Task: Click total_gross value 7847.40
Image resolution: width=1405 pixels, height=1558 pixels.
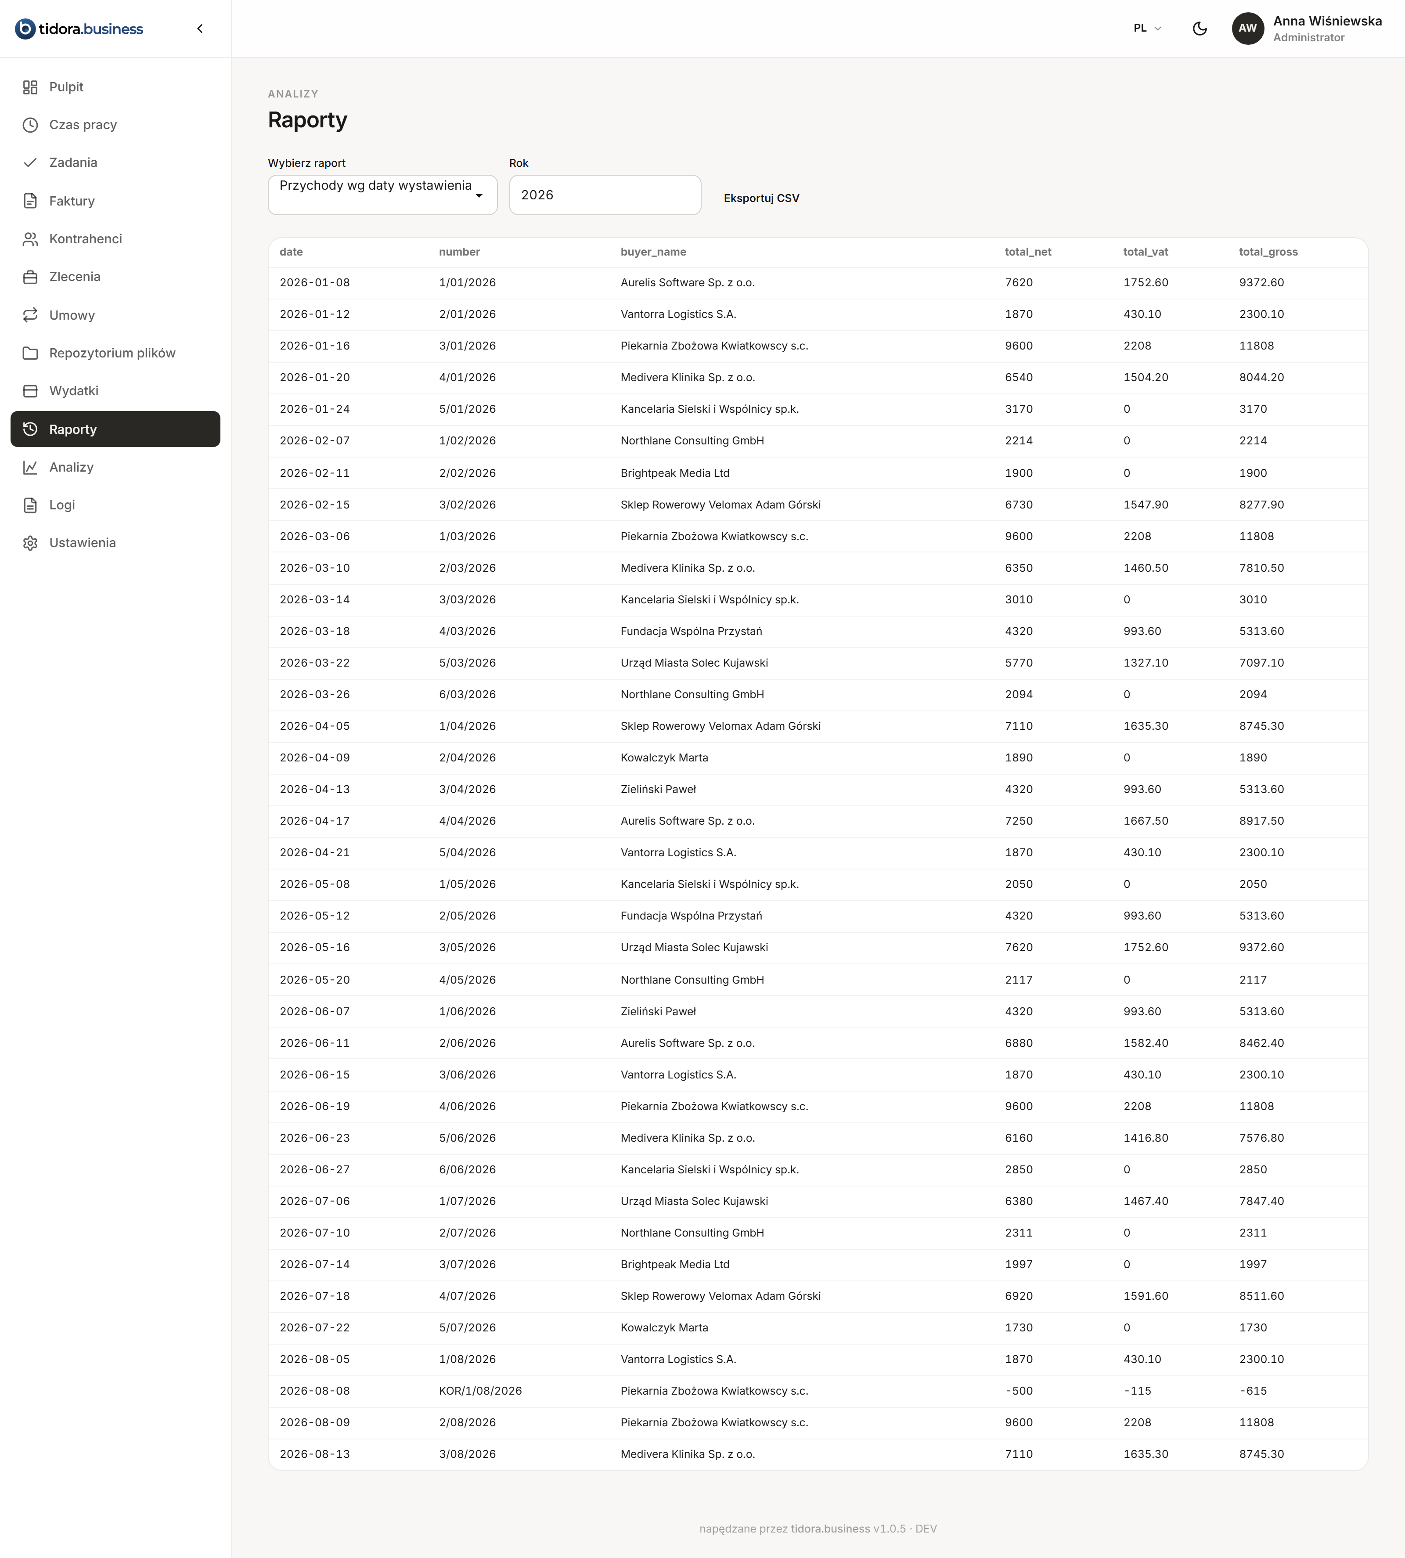Action: click(1261, 1201)
